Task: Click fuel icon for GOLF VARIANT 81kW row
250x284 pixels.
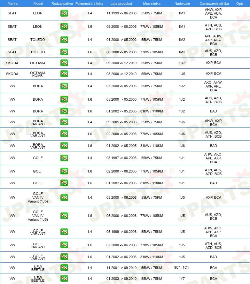Action: pos(64,257)
